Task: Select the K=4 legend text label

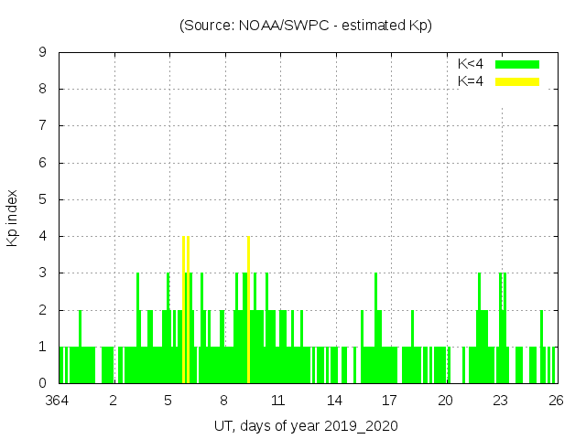Action: 471,81
